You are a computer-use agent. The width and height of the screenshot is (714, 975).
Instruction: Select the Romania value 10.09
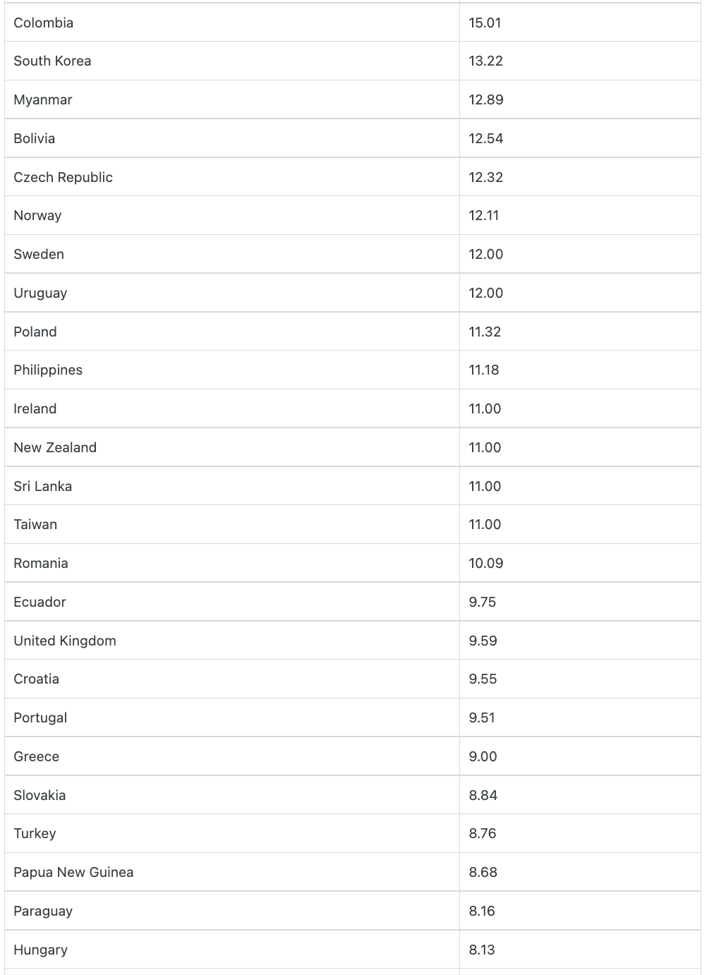pos(486,563)
